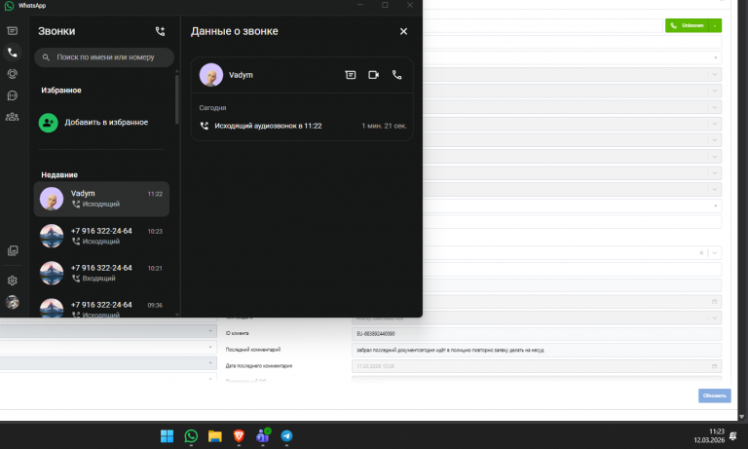This screenshot has height=449, width=748.
Task: Click the Сегодня label in call details
Action: (212, 108)
